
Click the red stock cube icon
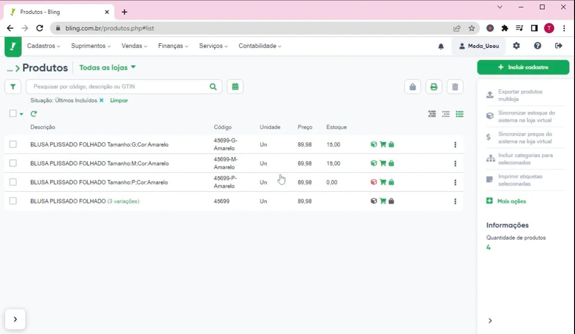[373, 182]
